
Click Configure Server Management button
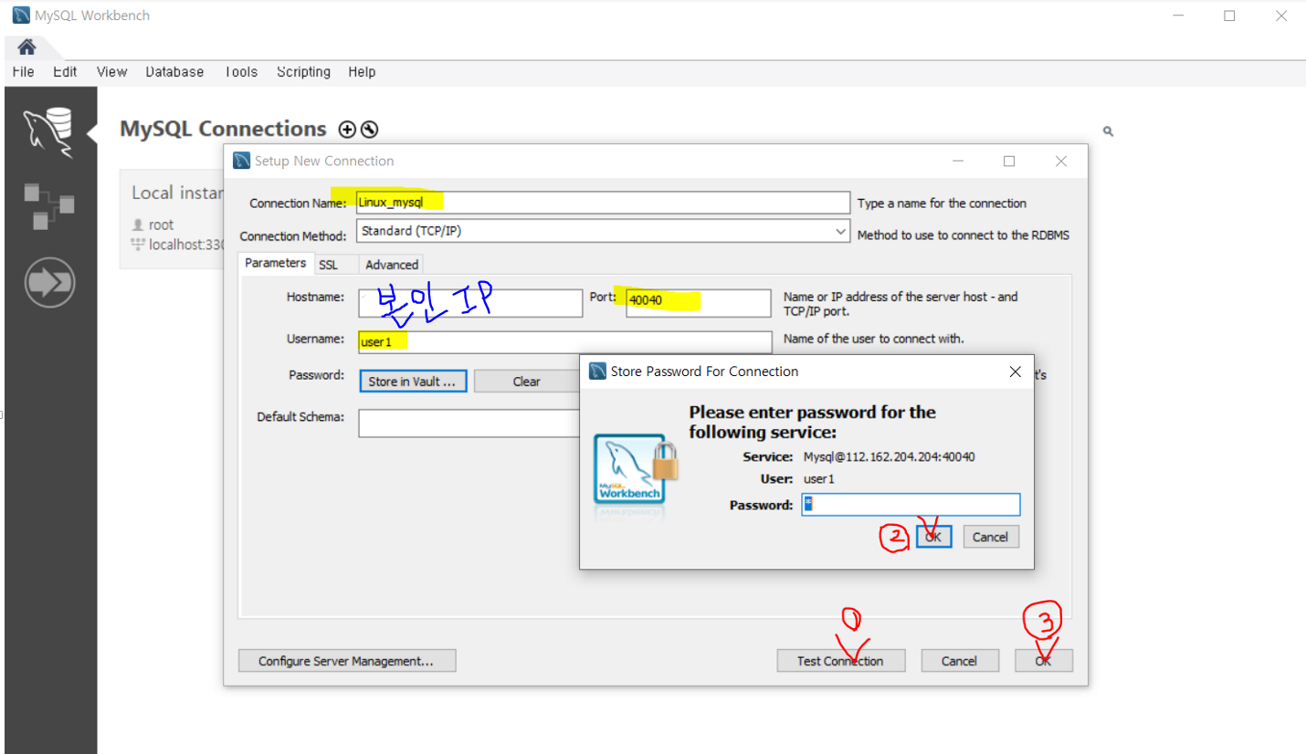coord(347,661)
